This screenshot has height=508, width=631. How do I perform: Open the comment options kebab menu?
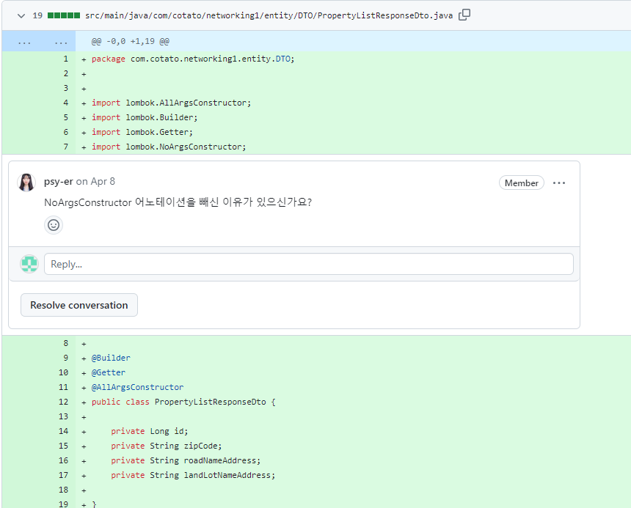[x=560, y=183]
